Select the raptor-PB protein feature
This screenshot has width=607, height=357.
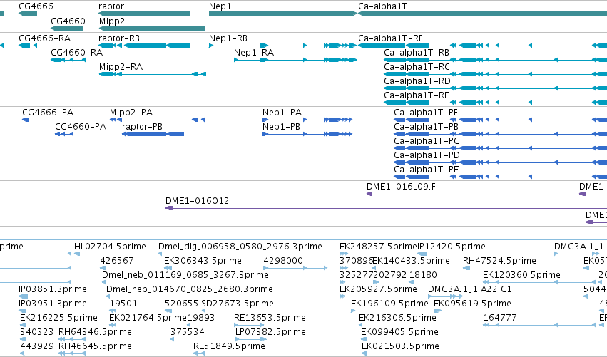(x=153, y=134)
